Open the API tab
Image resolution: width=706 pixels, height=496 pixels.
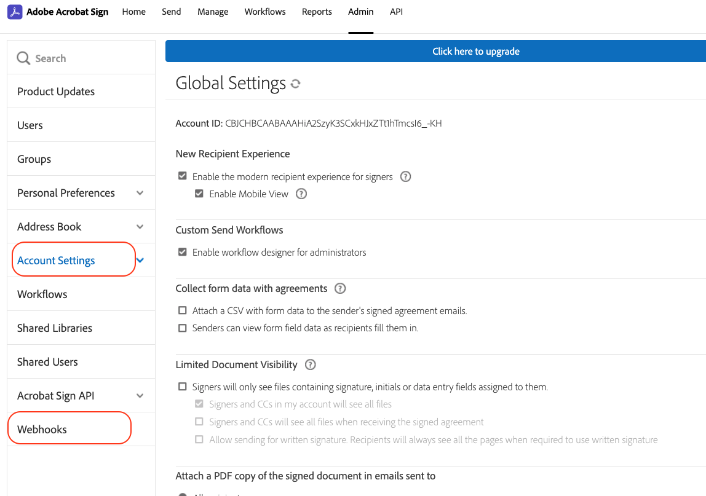point(396,12)
